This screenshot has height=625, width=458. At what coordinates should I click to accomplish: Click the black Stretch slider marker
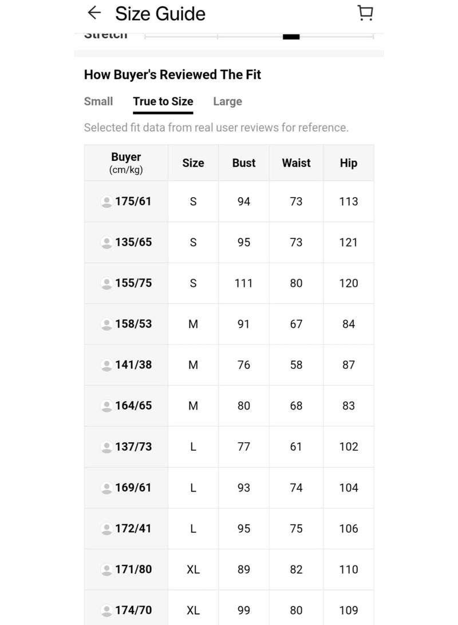coord(291,37)
